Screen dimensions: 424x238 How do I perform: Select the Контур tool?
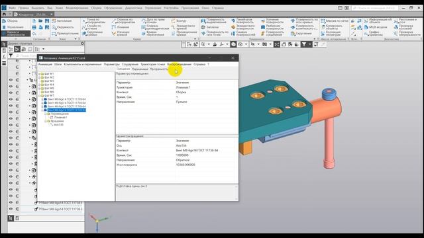point(179,20)
